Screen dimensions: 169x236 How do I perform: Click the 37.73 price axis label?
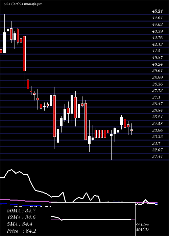click(158, 91)
